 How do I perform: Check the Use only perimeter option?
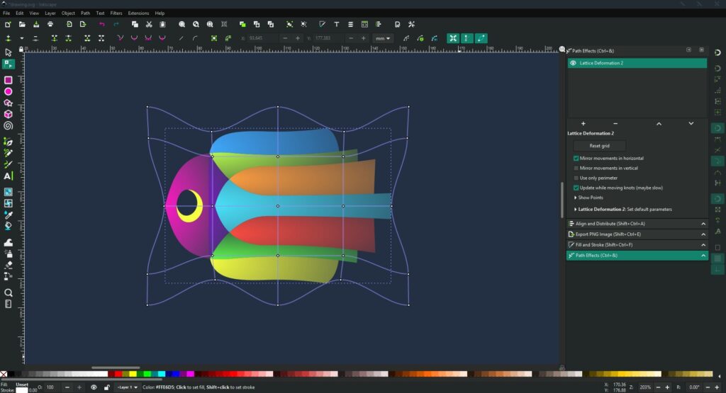click(x=576, y=178)
